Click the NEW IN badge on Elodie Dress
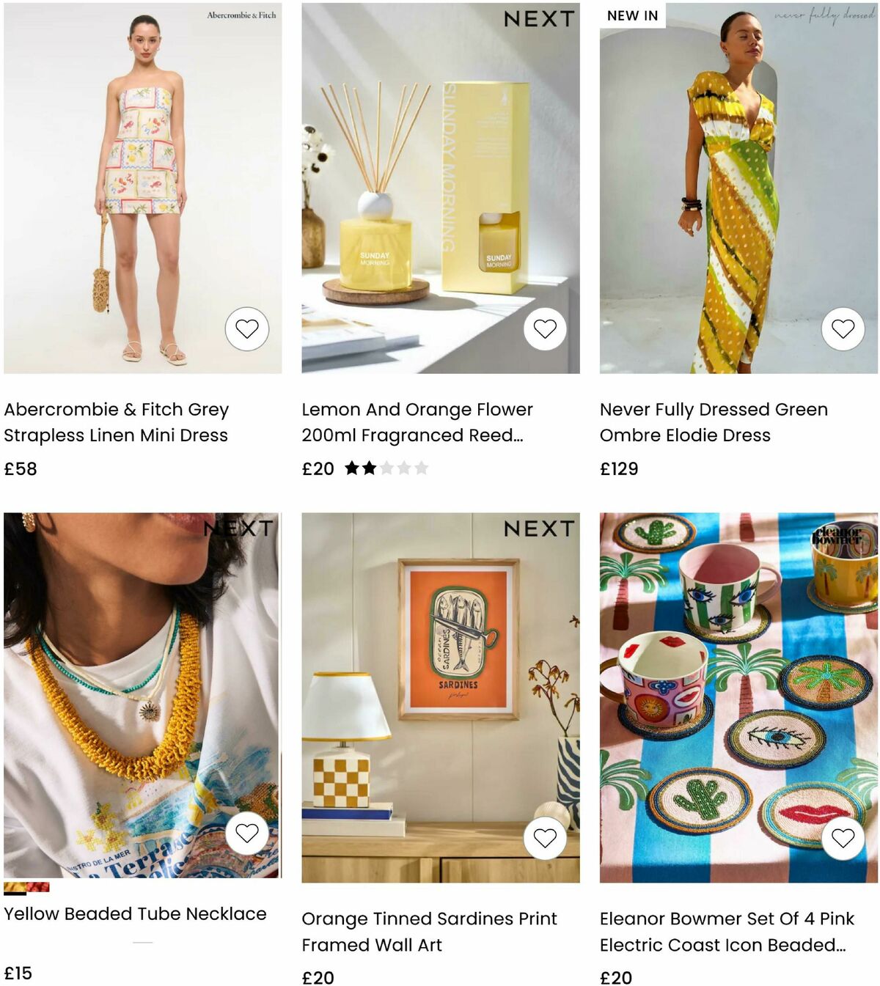 point(632,15)
